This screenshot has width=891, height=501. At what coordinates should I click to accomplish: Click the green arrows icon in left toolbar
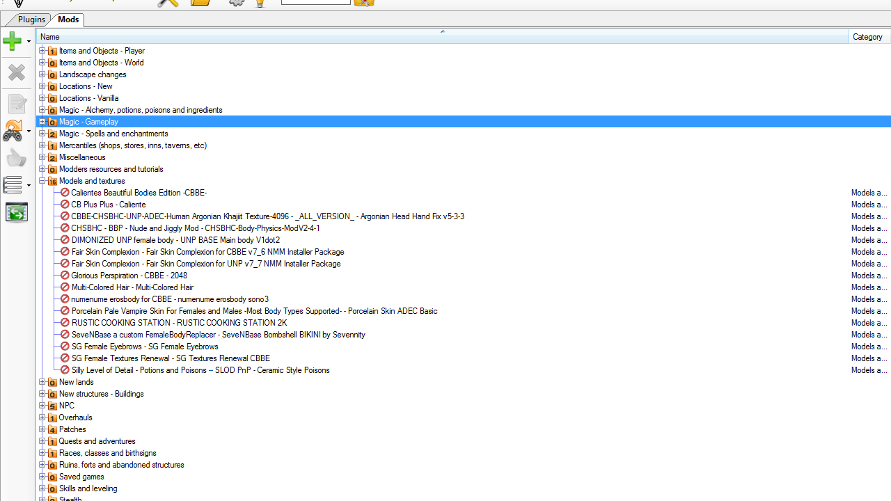coord(16,212)
